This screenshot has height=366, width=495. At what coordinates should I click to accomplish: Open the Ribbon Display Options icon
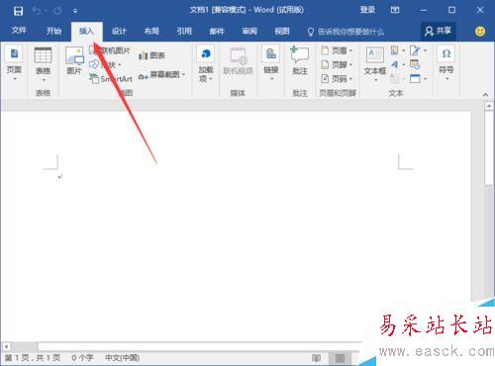(x=395, y=10)
